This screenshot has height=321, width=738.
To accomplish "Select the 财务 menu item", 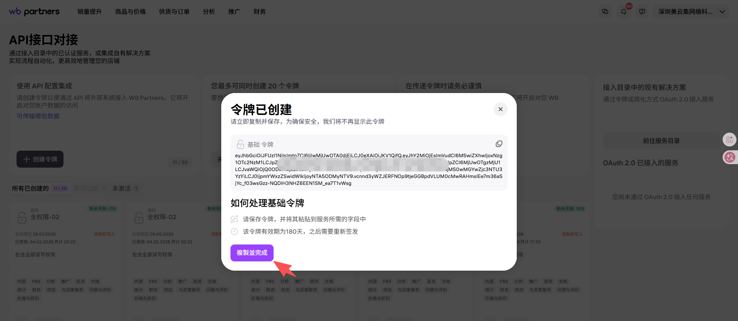I will (260, 12).
